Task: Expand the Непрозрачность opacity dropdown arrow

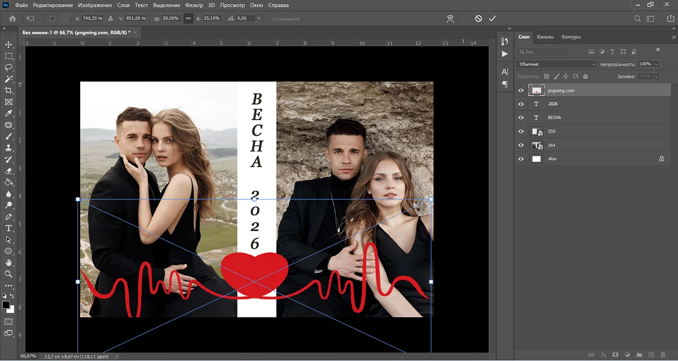Action: point(656,64)
